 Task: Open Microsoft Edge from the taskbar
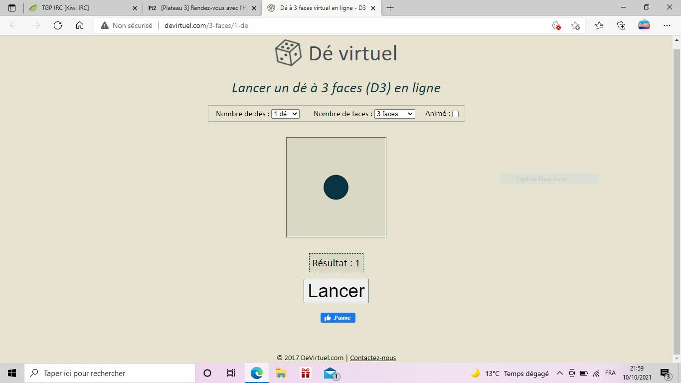[256, 373]
